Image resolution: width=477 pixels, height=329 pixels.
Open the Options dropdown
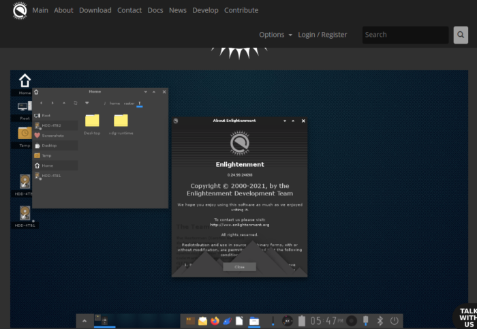point(275,35)
